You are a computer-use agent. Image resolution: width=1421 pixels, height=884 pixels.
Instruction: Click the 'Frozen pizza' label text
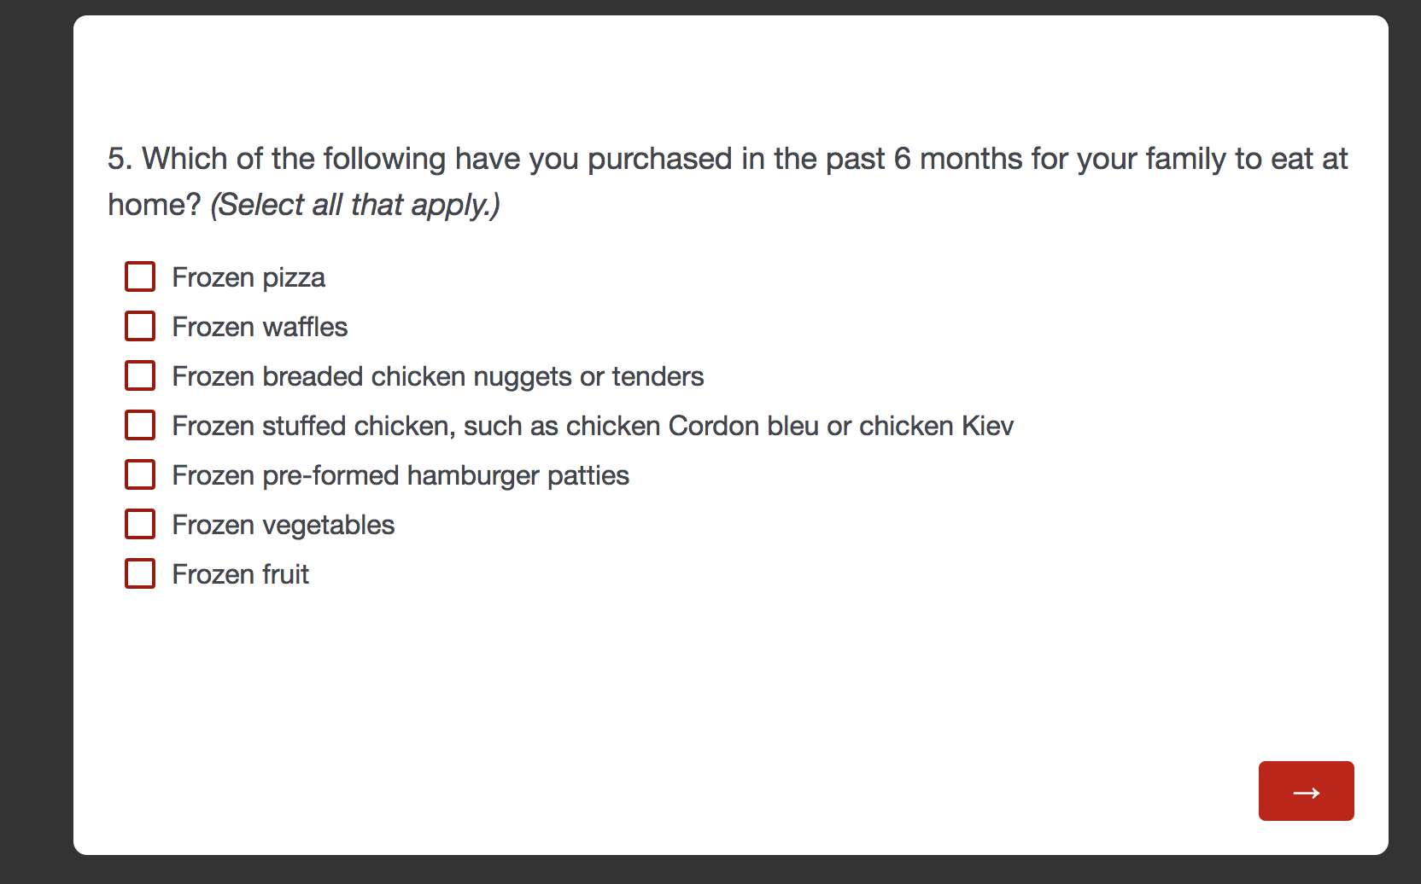coord(249,277)
